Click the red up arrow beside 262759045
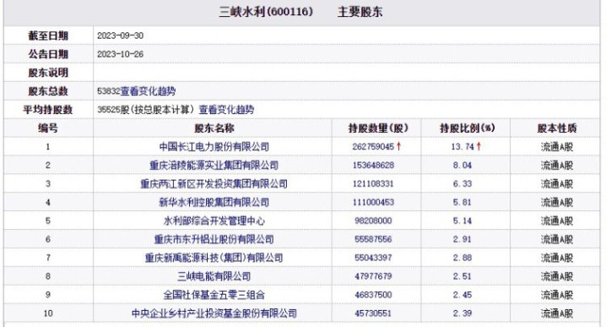Image resolution: width=606 pixels, height=327 pixels. (x=399, y=147)
